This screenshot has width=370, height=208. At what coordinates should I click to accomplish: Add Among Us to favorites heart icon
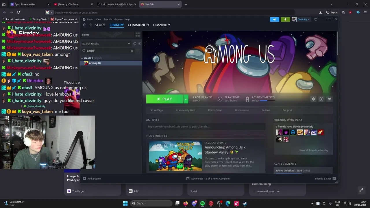pyautogui.click(x=329, y=99)
